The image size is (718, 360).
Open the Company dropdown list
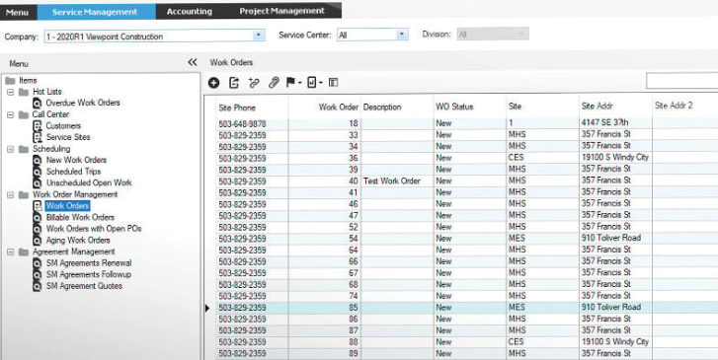[x=259, y=36]
